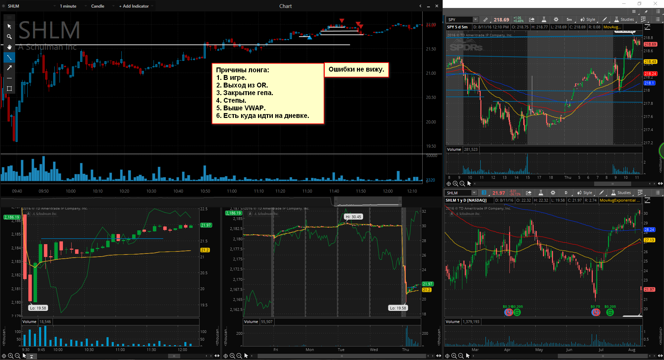
Task: Open list menu icon in SPY toolbar
Action: click(x=658, y=19)
